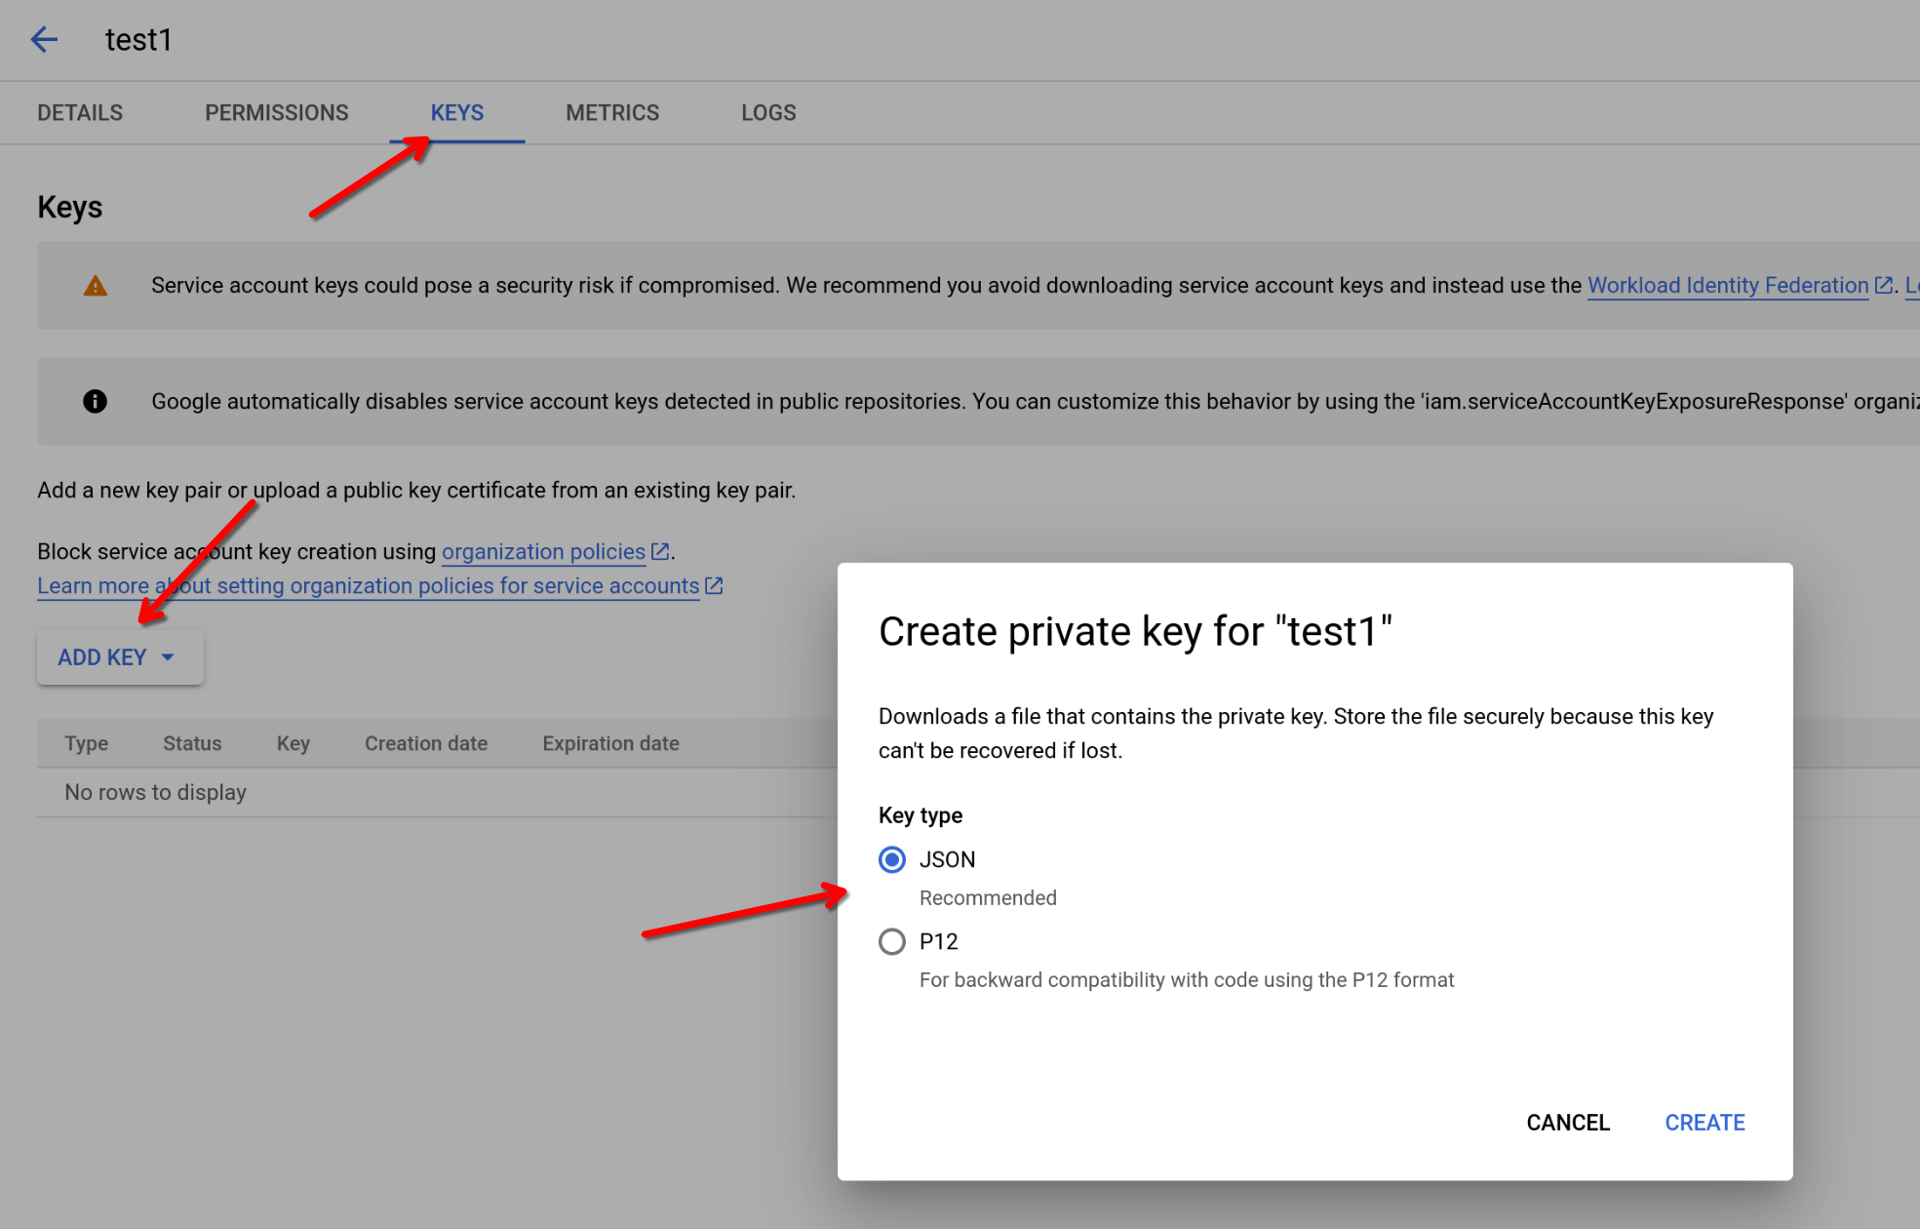Image resolution: width=1920 pixels, height=1229 pixels.
Task: Switch to the DETAILS tab
Action: click(x=79, y=112)
